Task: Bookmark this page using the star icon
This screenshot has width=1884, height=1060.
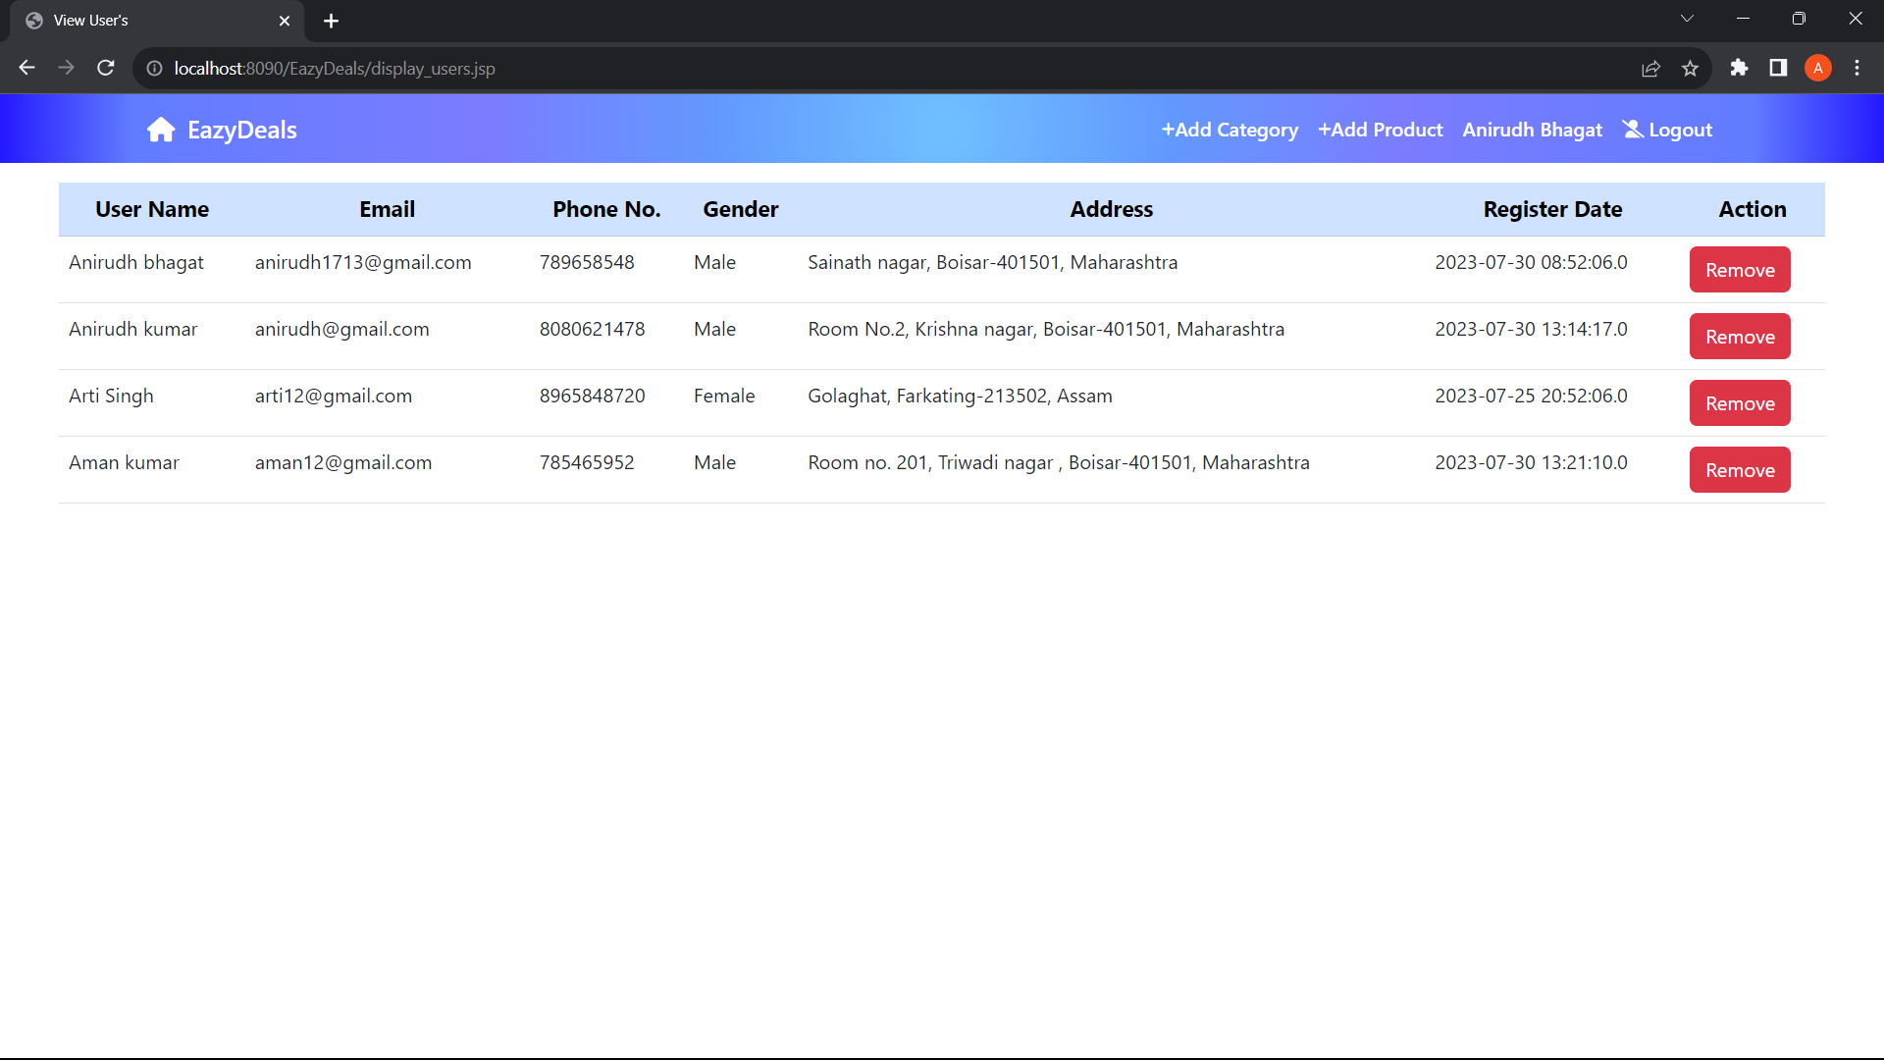Action: tap(1691, 68)
